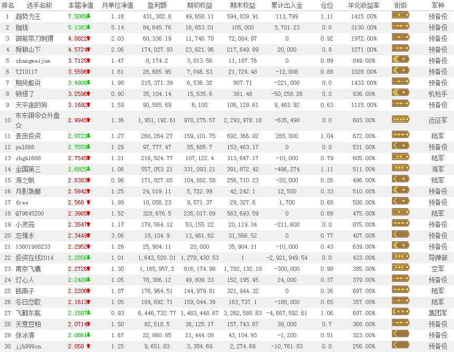Click the rank badge for 全国第三
The width and height of the screenshot is (454, 352).
pos(401,168)
